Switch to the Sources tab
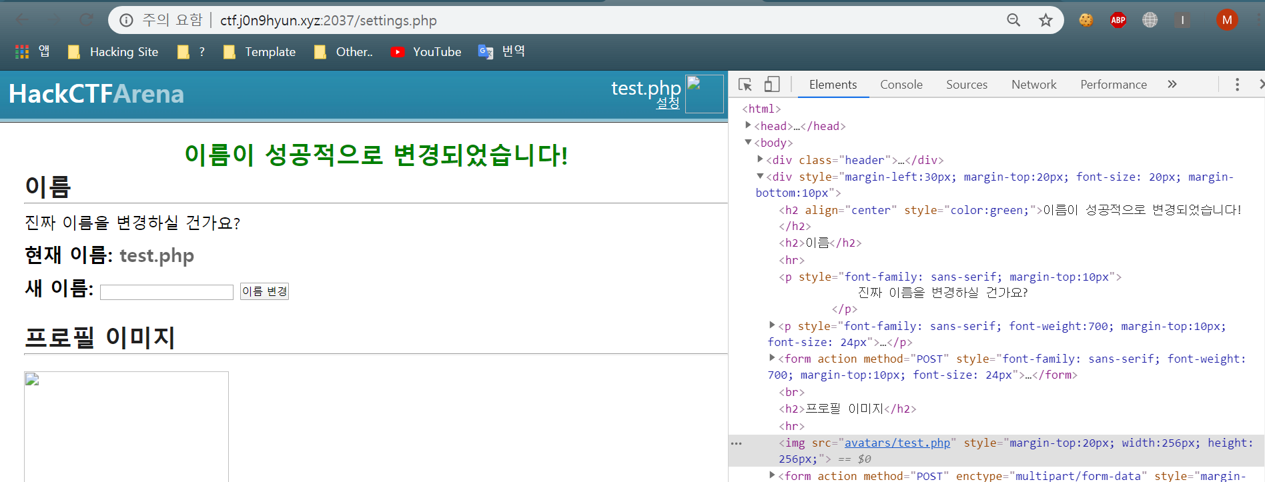Image resolution: width=1265 pixels, height=482 pixels. (x=967, y=85)
